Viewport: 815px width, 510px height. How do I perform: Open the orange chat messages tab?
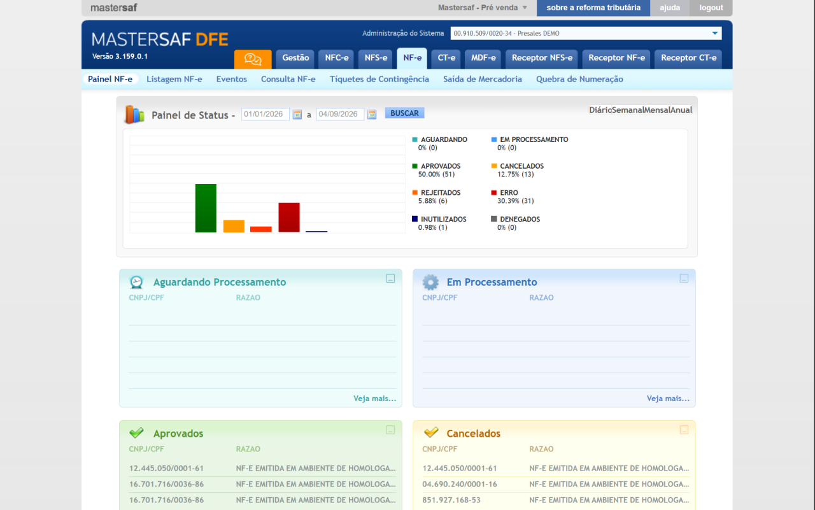click(253, 59)
